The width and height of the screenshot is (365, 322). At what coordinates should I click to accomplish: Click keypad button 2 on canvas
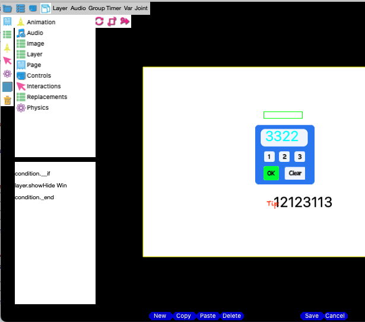pyautogui.click(x=284, y=157)
